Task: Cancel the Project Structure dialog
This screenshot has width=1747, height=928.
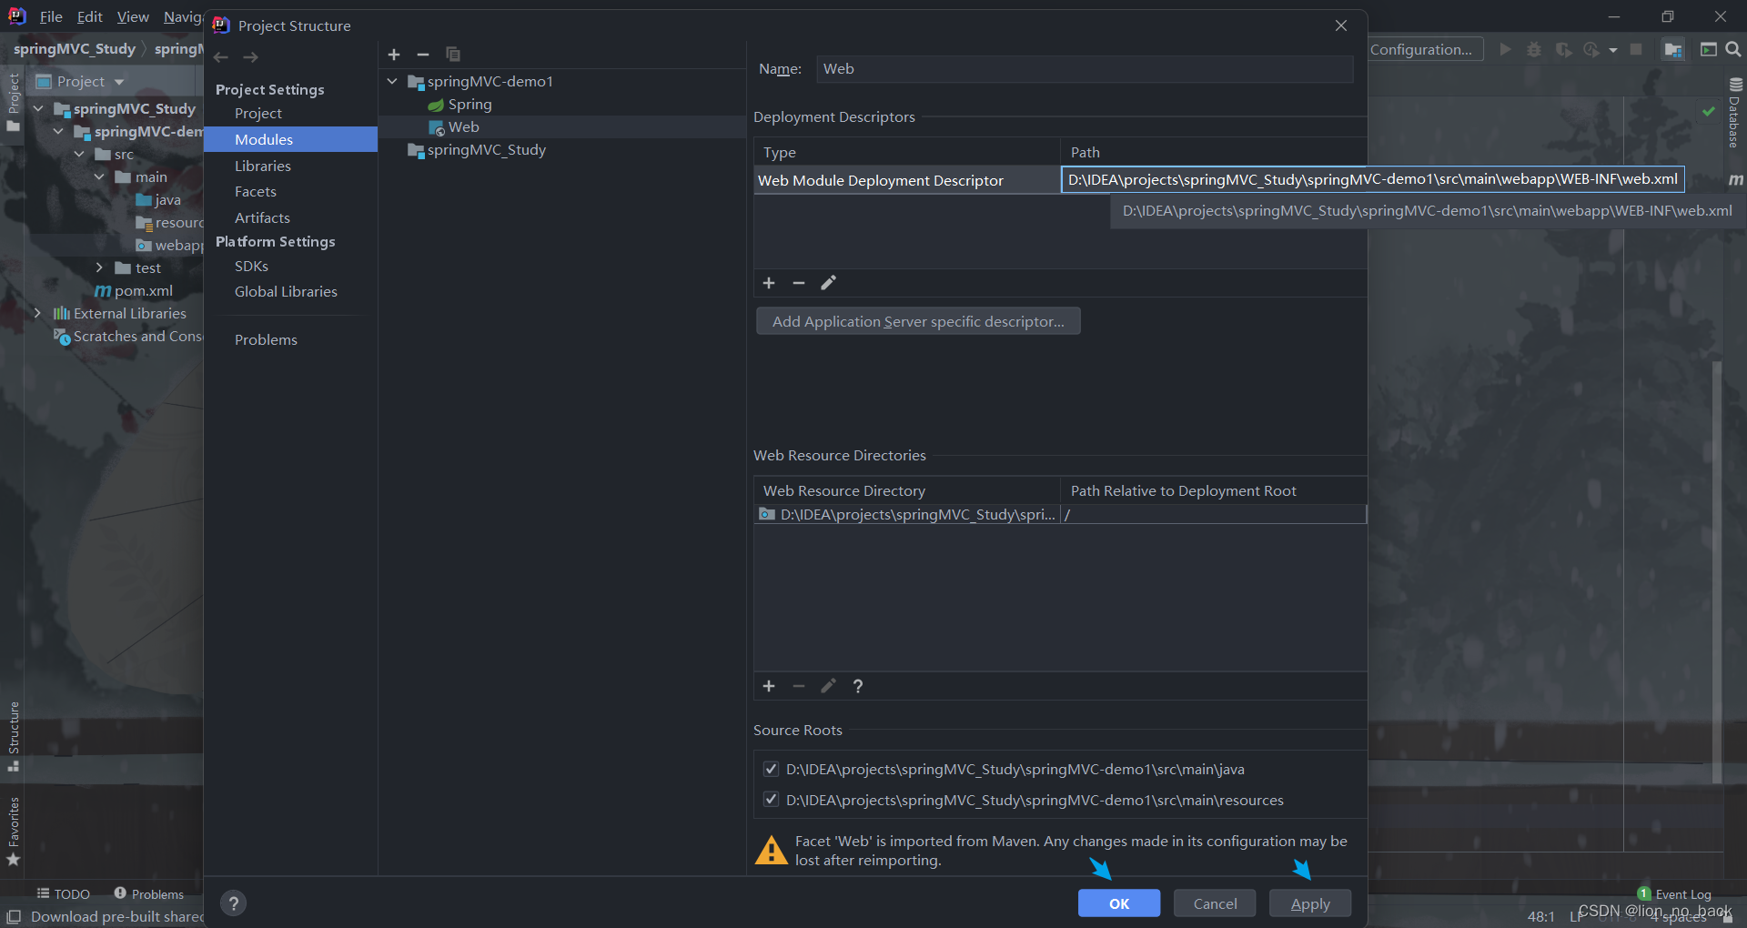Action: pyautogui.click(x=1215, y=903)
